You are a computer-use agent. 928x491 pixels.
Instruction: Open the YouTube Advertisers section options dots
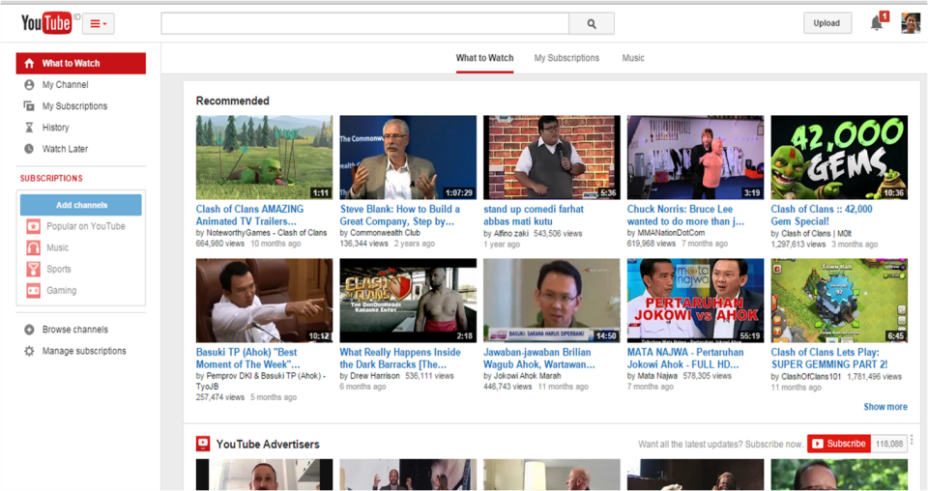tap(912, 440)
